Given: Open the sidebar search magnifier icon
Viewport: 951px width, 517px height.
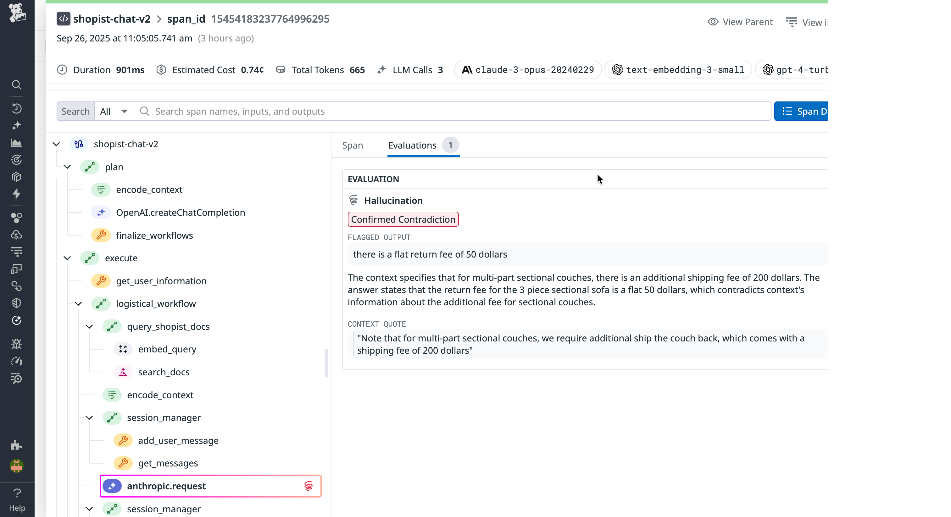Looking at the screenshot, I should [x=17, y=85].
